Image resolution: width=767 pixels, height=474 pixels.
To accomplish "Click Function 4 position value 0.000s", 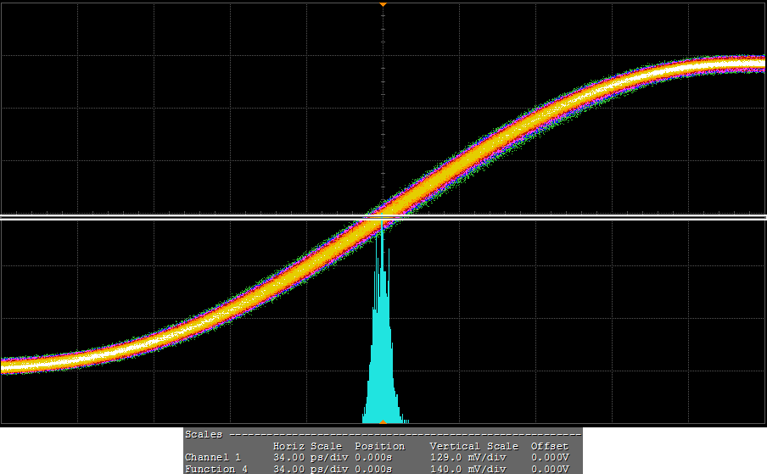I will [x=373, y=469].
